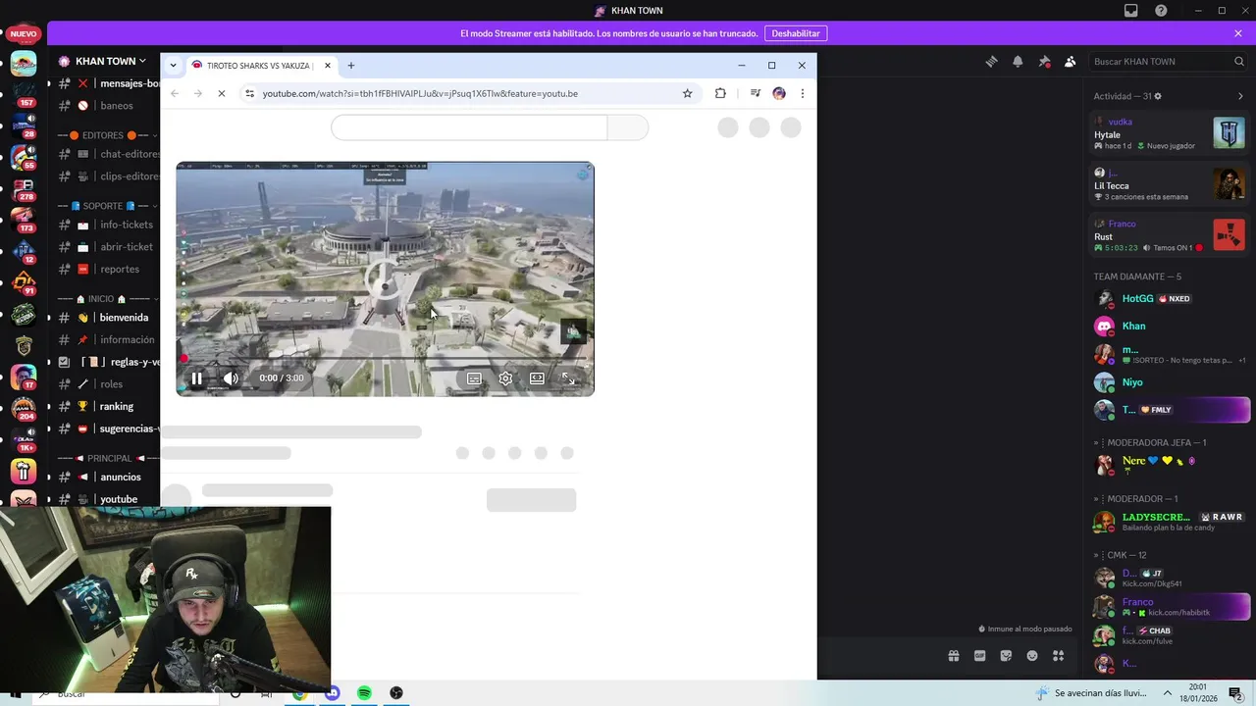1256x706 pixels.
Task: Go back in Chrome
Action: pos(175,93)
